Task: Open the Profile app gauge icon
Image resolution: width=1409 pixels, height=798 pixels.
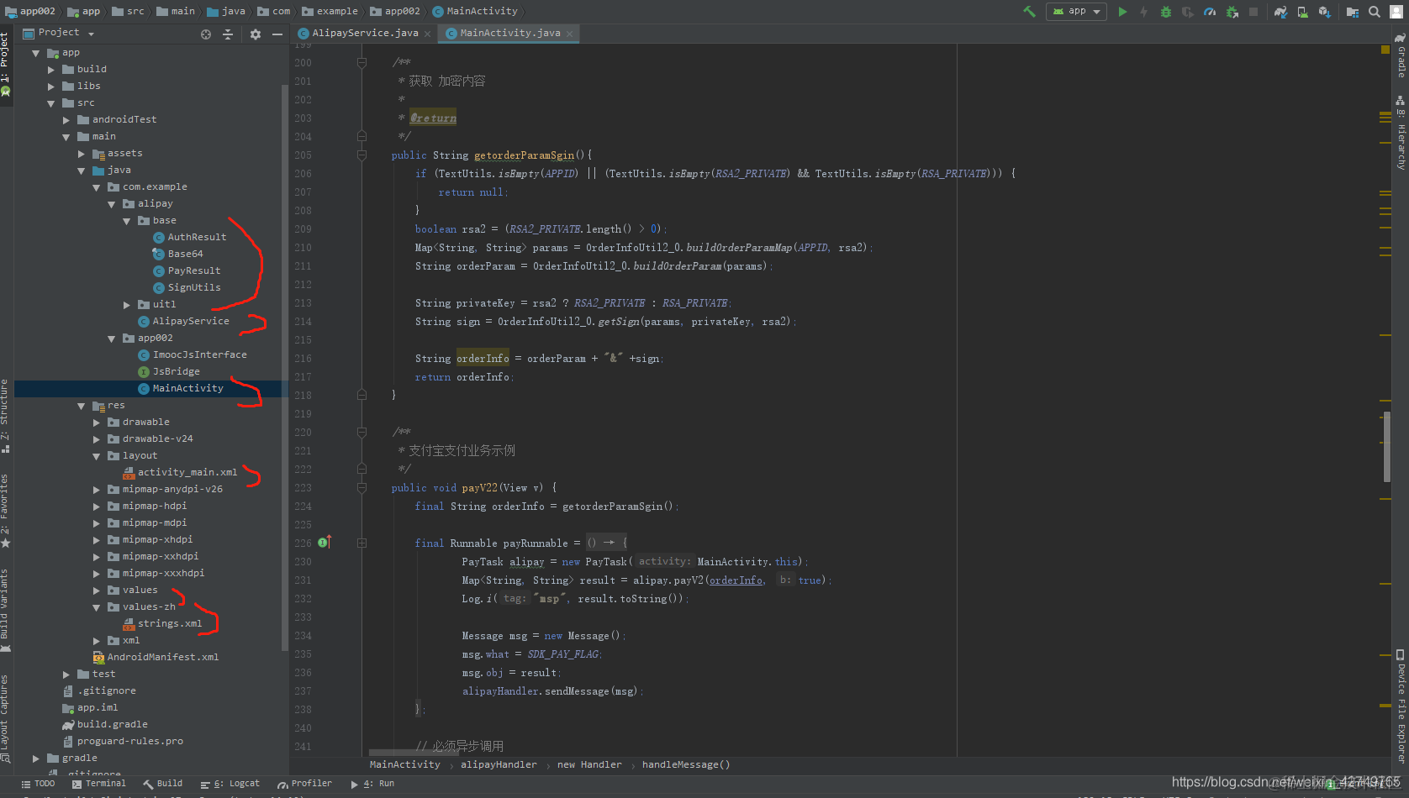Action: tap(1210, 12)
